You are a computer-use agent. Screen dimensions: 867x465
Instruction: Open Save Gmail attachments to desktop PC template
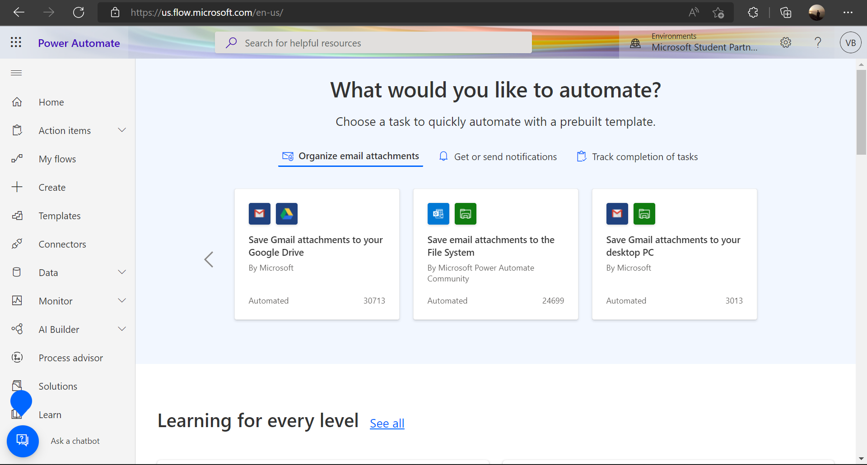[675, 254]
